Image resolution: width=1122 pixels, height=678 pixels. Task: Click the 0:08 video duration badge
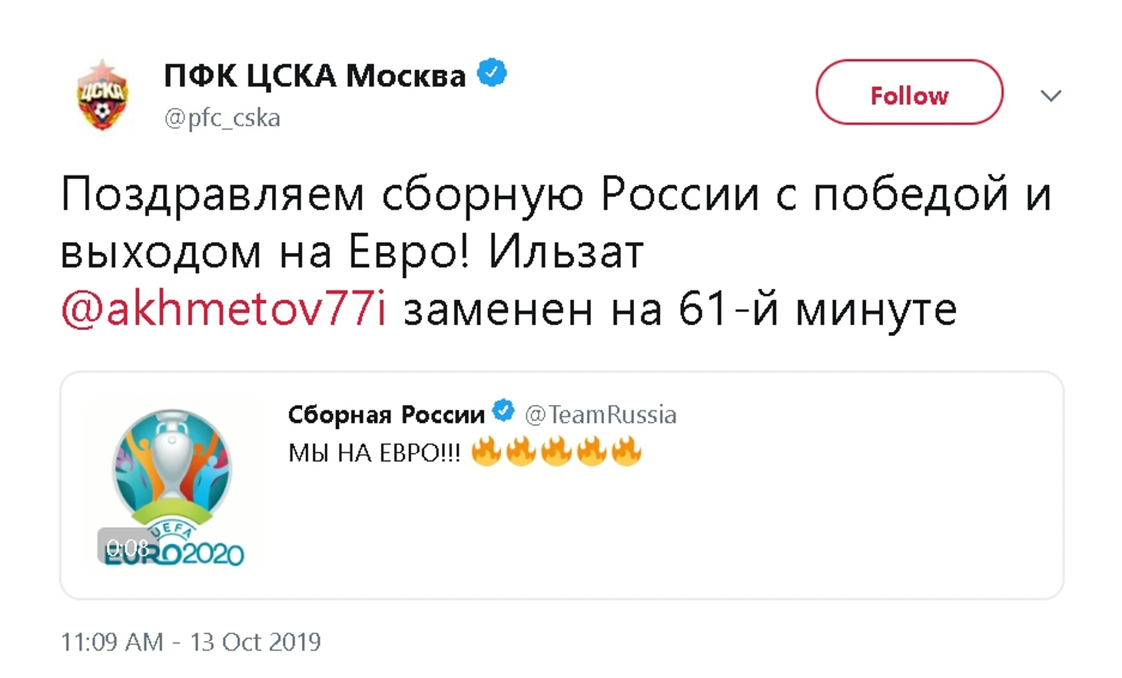click(x=128, y=547)
